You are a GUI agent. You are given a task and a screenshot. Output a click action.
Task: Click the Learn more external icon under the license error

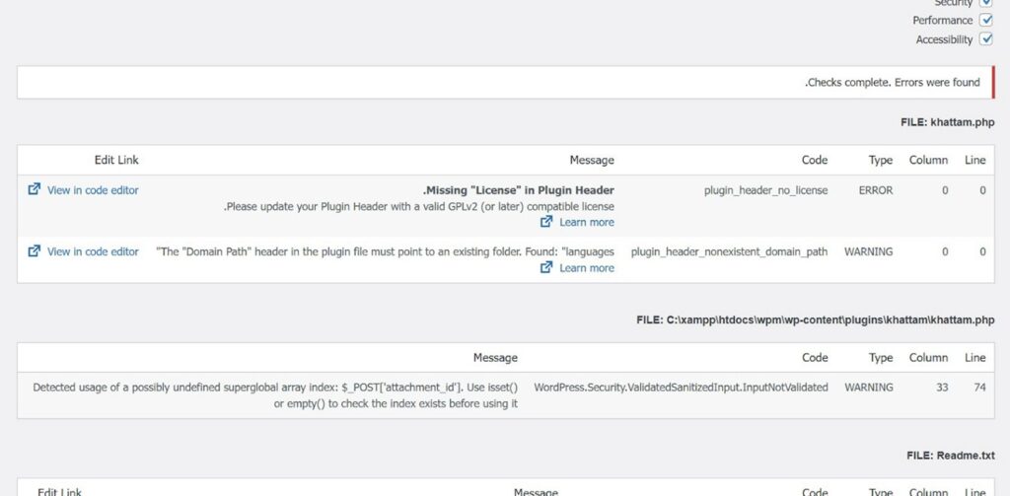pyautogui.click(x=546, y=223)
